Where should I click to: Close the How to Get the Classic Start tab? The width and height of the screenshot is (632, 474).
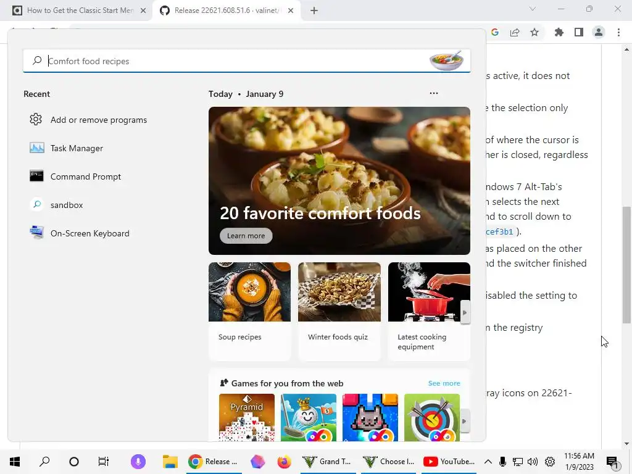click(x=143, y=10)
